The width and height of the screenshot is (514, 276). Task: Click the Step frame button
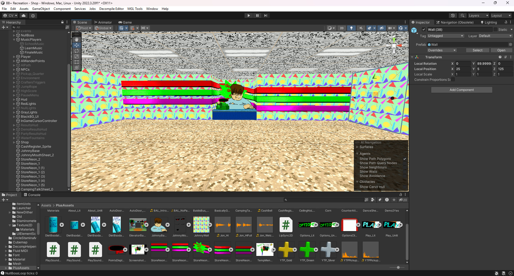266,16
